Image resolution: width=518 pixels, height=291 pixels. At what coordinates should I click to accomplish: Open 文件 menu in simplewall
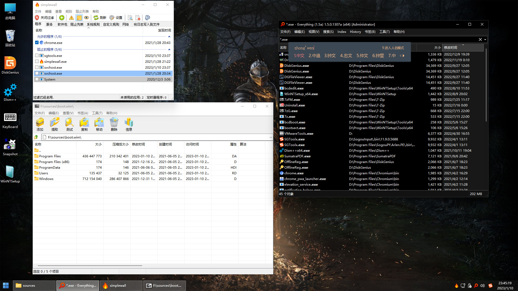38,11
